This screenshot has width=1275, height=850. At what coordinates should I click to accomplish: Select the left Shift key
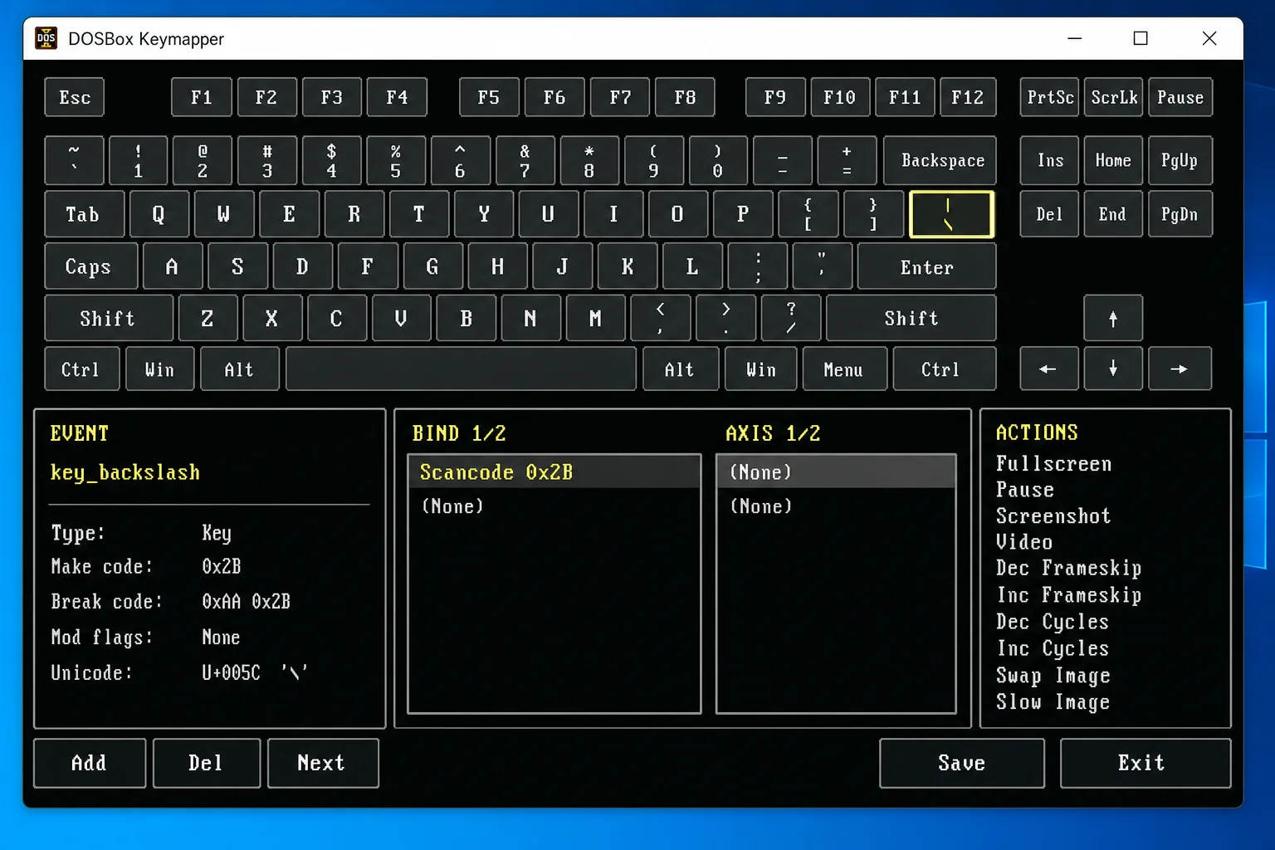tap(109, 318)
